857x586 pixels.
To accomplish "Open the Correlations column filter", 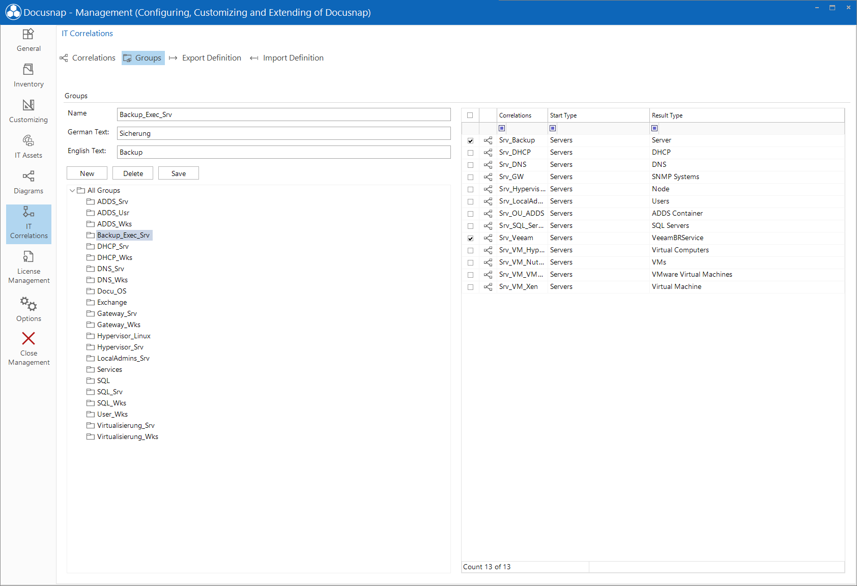I will 502,128.
